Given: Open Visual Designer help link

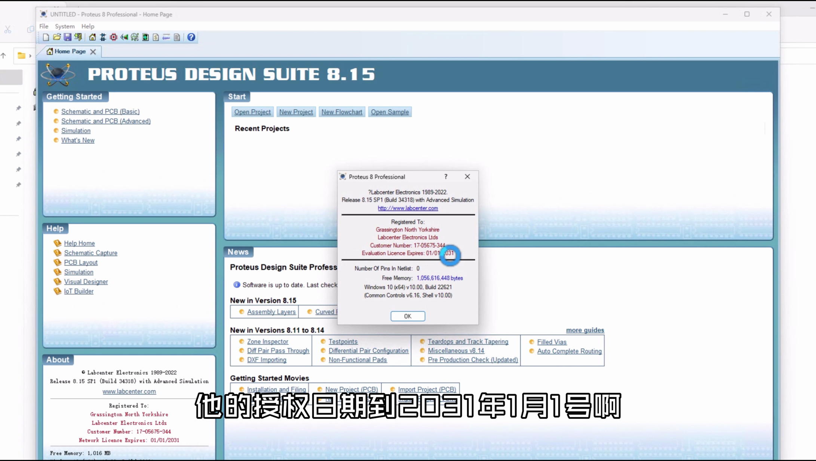Looking at the screenshot, I should tap(86, 282).
